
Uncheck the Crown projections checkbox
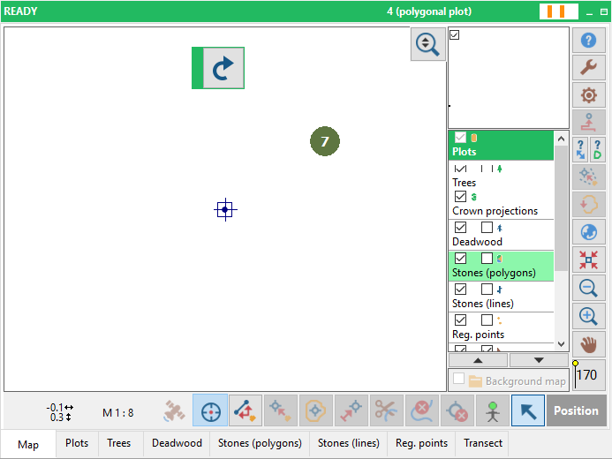[x=461, y=196]
